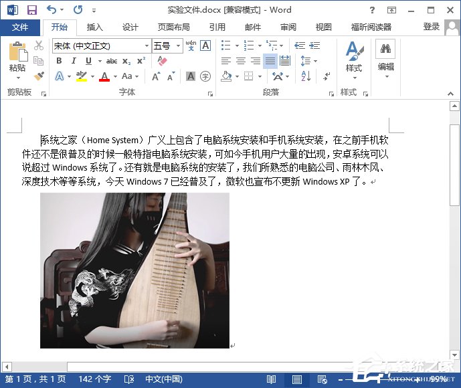
Task: Switch to Read Mode view
Action: pos(271,379)
